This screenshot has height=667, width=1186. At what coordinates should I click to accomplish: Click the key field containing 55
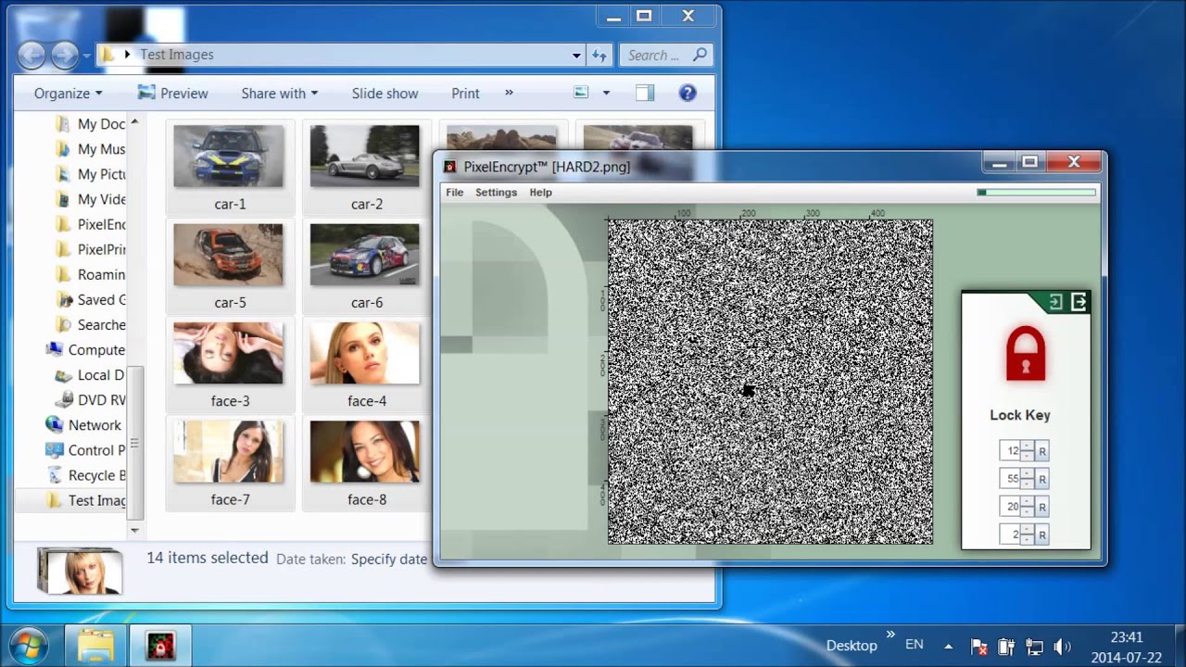point(1010,479)
